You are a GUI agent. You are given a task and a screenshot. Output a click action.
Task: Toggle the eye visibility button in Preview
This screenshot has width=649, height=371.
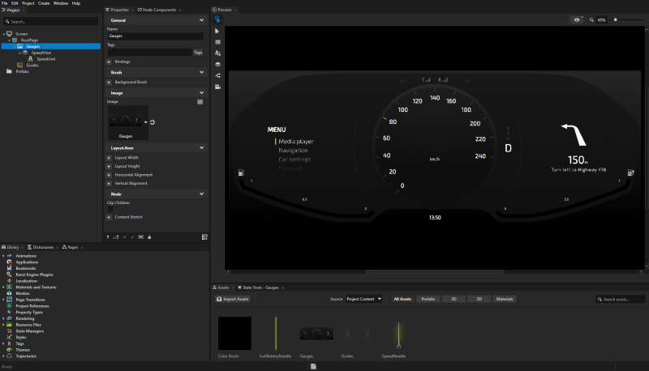pyautogui.click(x=577, y=19)
